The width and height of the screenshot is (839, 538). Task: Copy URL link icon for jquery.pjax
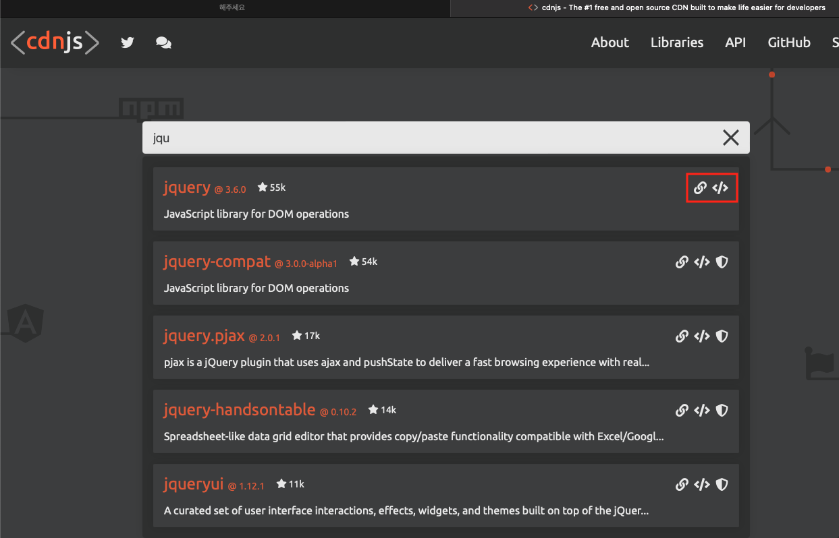682,336
